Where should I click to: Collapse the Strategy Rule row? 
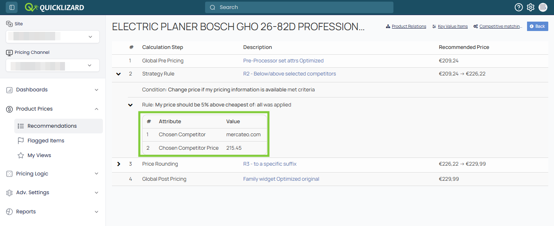118,74
